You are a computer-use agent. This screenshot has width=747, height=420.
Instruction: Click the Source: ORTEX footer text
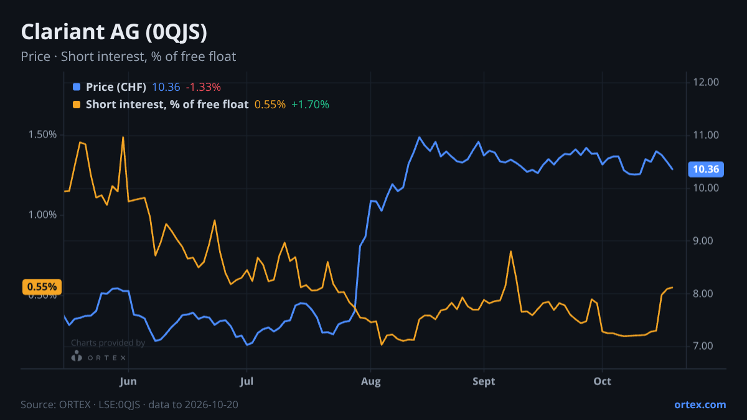(129, 404)
